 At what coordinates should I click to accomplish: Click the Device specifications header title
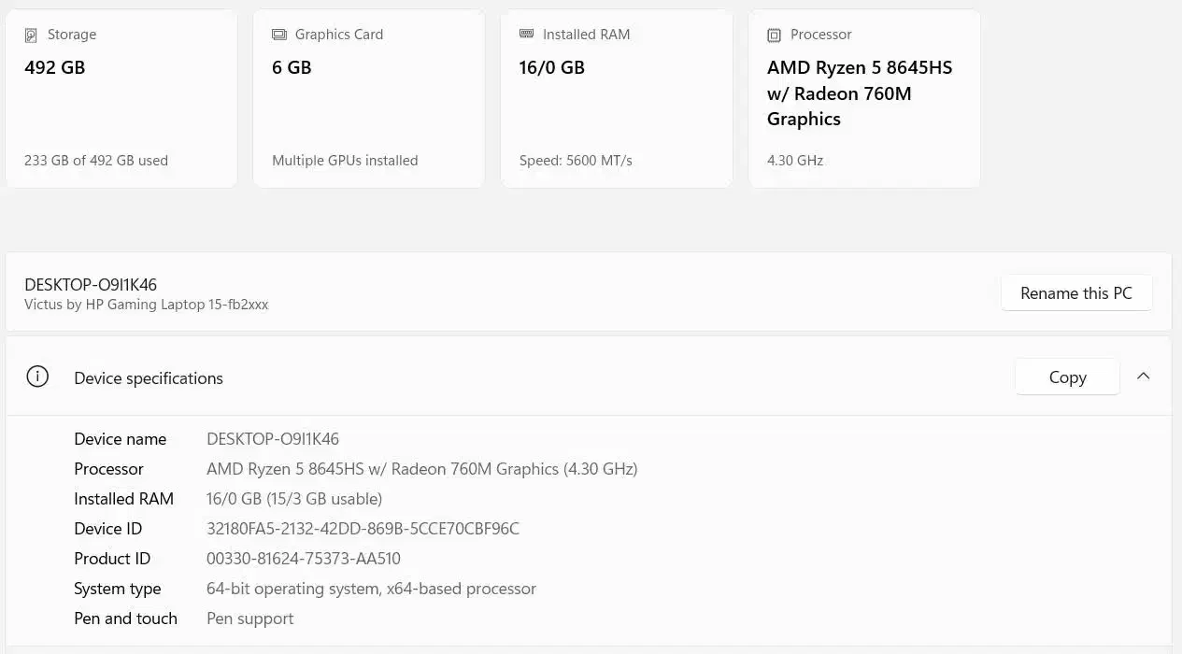(148, 378)
